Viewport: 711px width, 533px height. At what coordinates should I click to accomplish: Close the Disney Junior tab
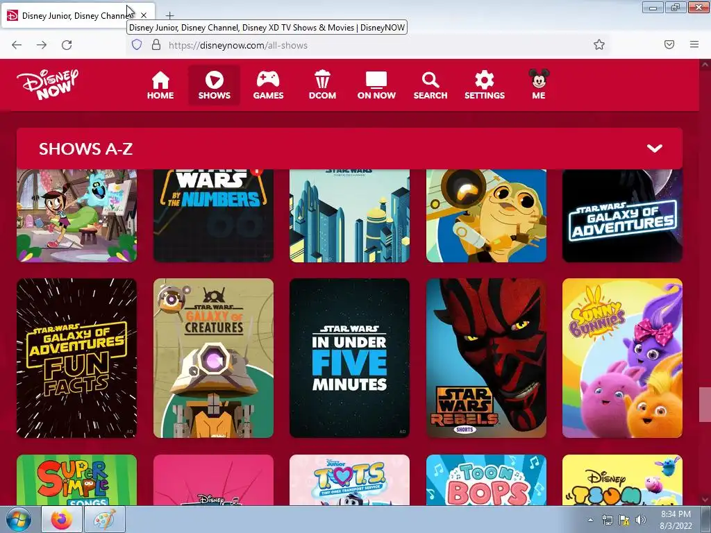tap(144, 15)
